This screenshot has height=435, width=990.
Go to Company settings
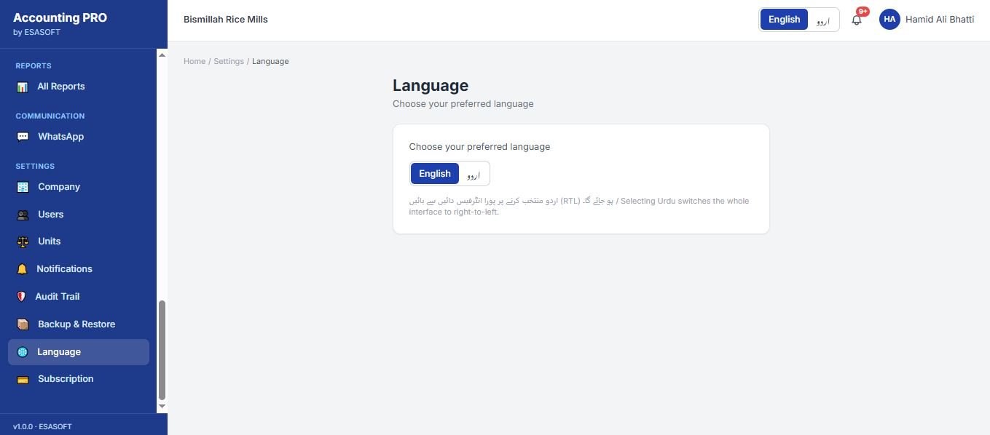(79, 187)
